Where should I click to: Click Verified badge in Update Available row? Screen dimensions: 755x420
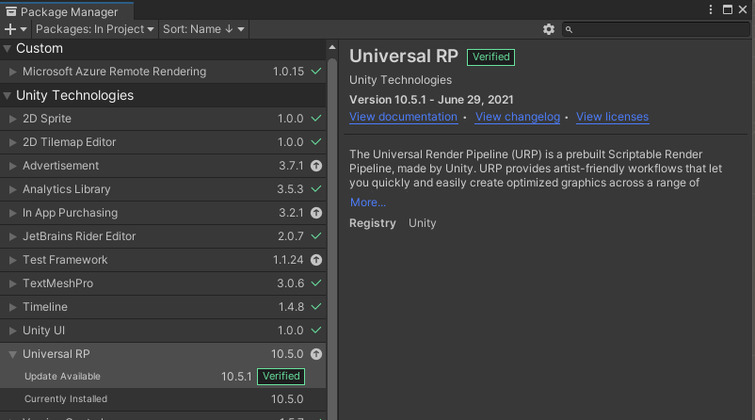281,376
